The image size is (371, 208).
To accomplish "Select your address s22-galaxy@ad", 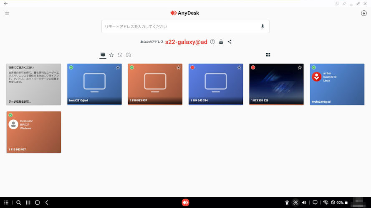I will point(186,42).
